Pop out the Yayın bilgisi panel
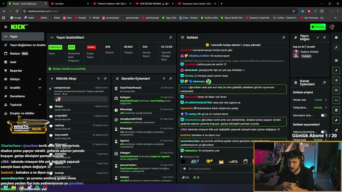This screenshot has height=192, width=342. point(324,38)
